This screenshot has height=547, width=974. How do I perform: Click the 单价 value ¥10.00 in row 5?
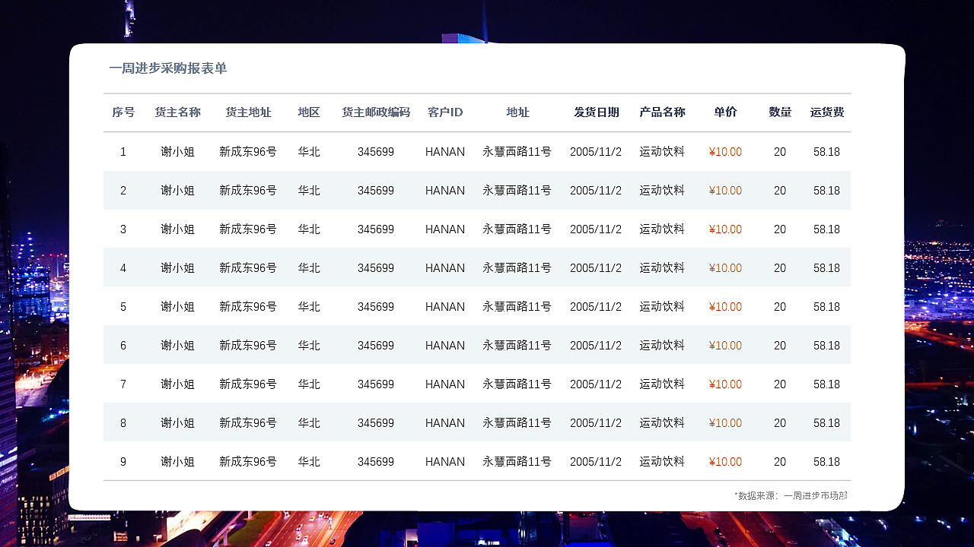724,307
